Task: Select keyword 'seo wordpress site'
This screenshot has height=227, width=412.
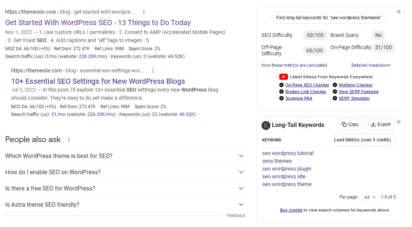Action: click(x=284, y=176)
